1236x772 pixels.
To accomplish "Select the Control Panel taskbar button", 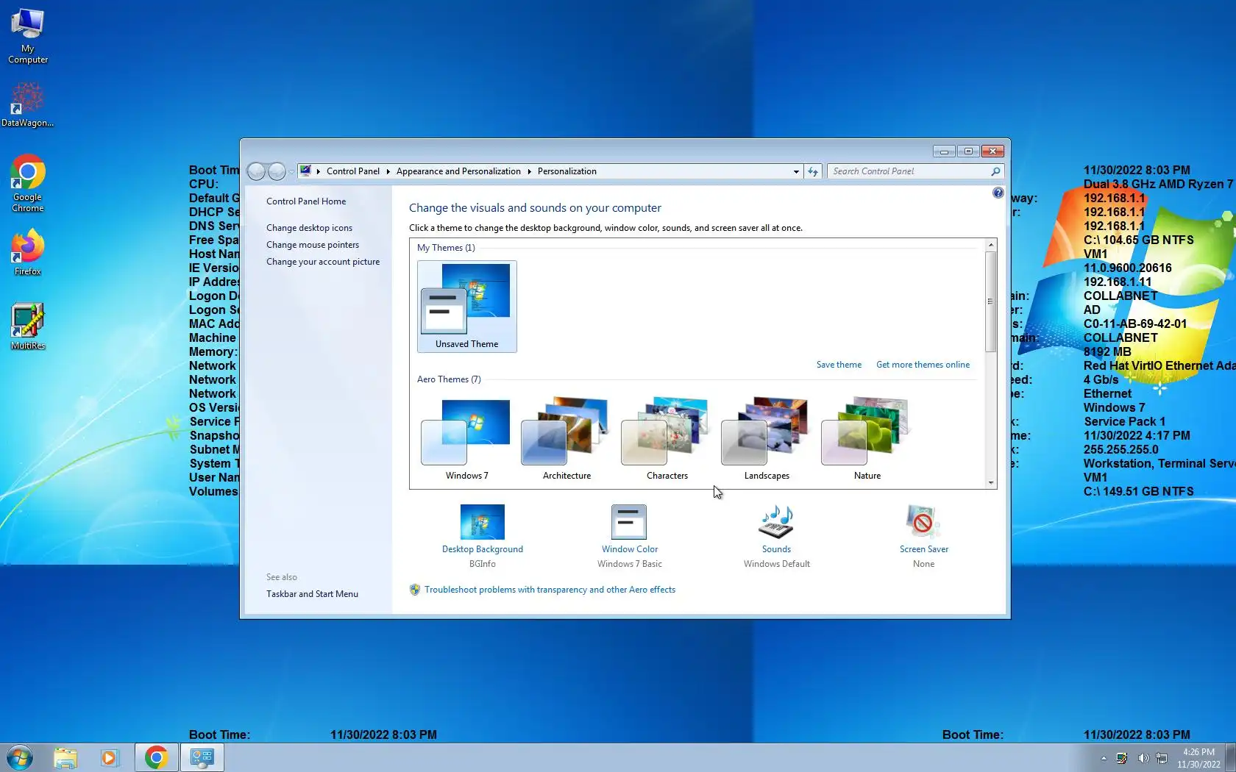I will pyautogui.click(x=202, y=757).
